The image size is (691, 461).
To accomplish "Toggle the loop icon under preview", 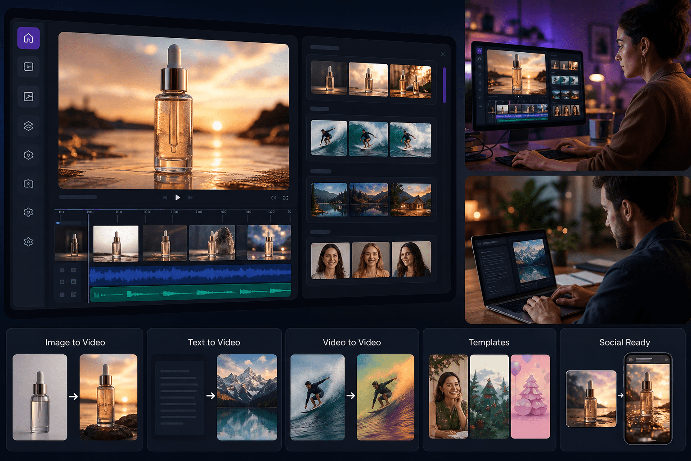I will (x=274, y=198).
